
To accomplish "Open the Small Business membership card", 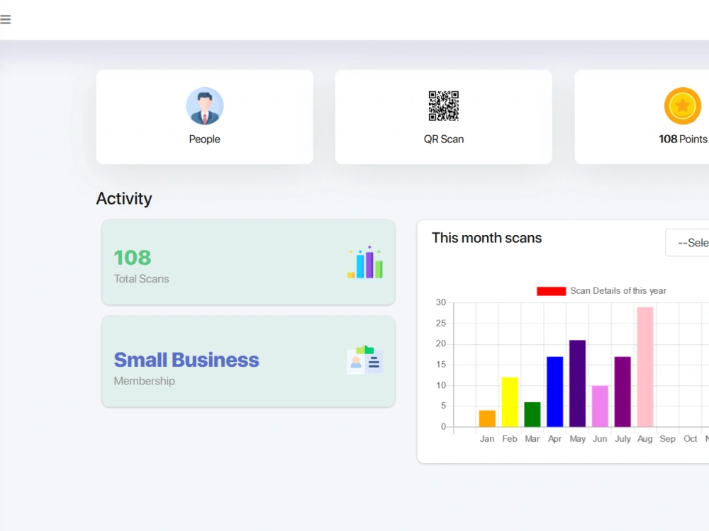I will pos(248,361).
